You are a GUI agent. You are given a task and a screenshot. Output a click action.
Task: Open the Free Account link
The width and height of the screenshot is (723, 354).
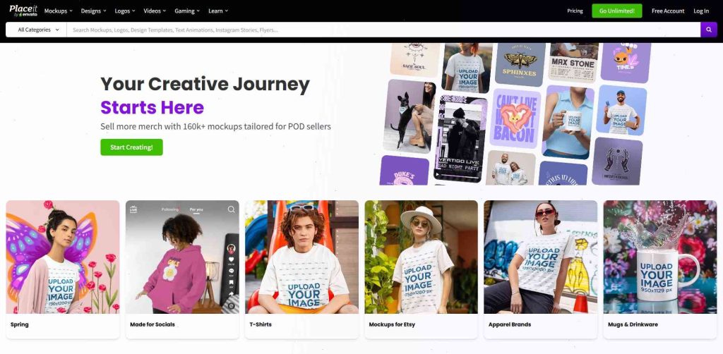coord(668,11)
